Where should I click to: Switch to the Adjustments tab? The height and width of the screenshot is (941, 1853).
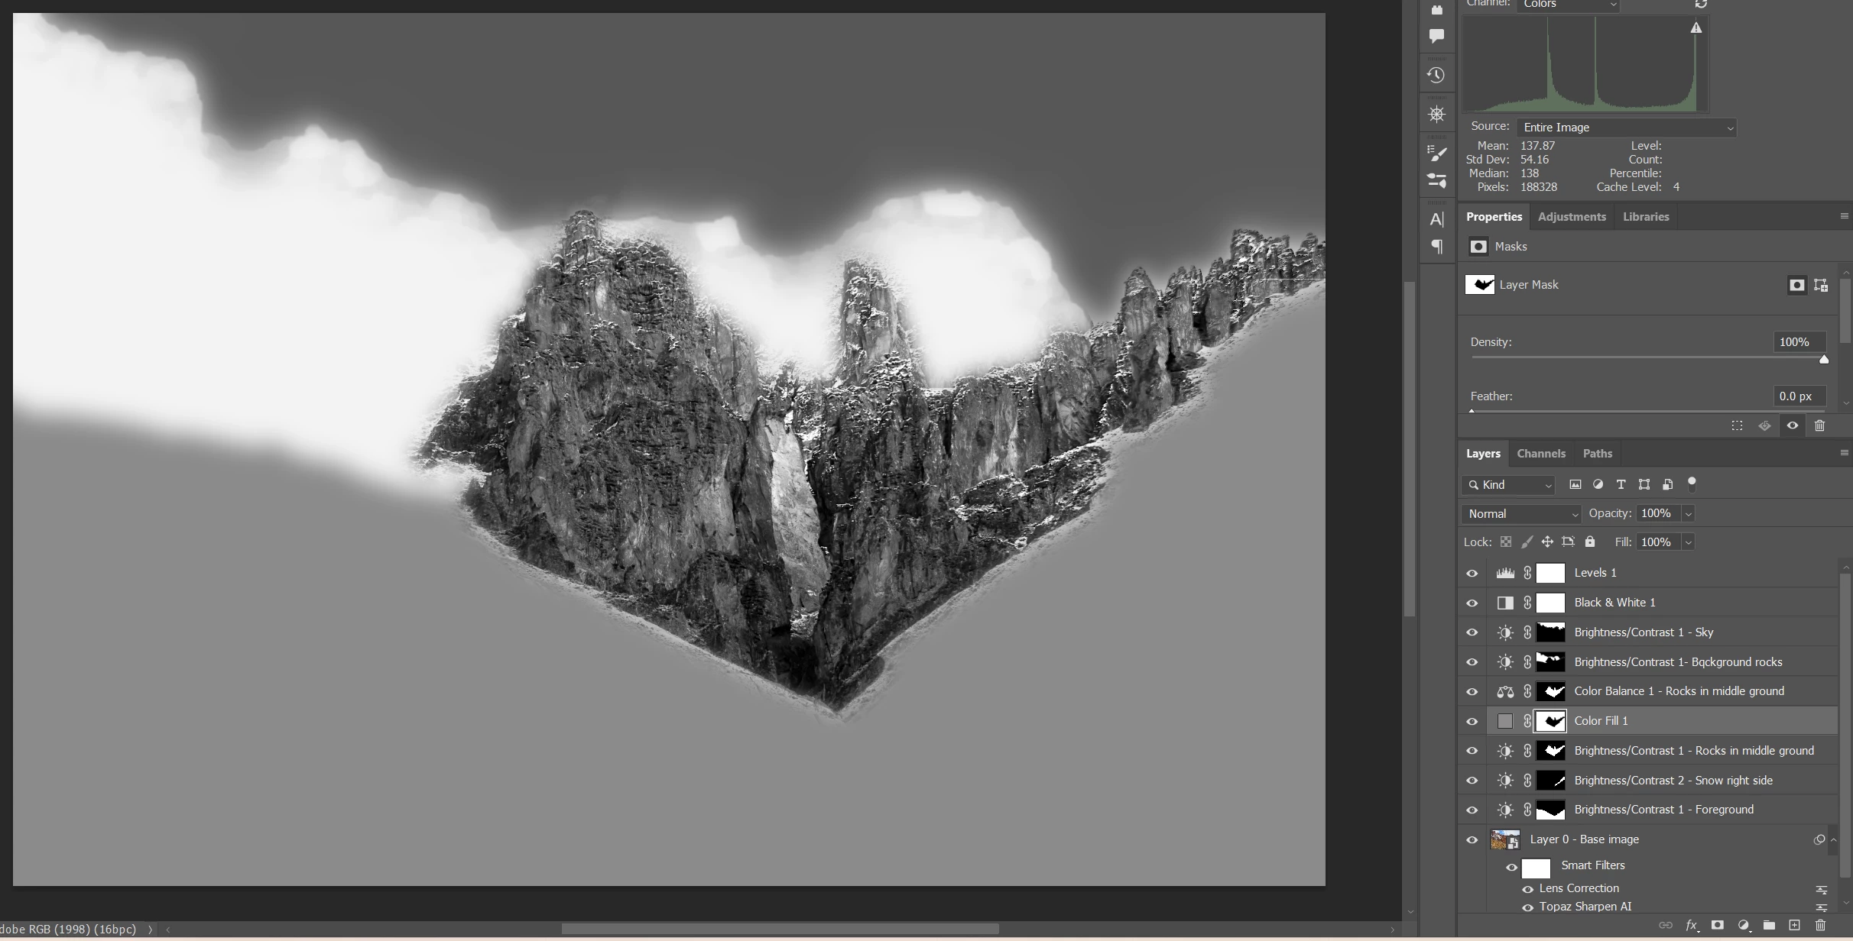[x=1571, y=217]
